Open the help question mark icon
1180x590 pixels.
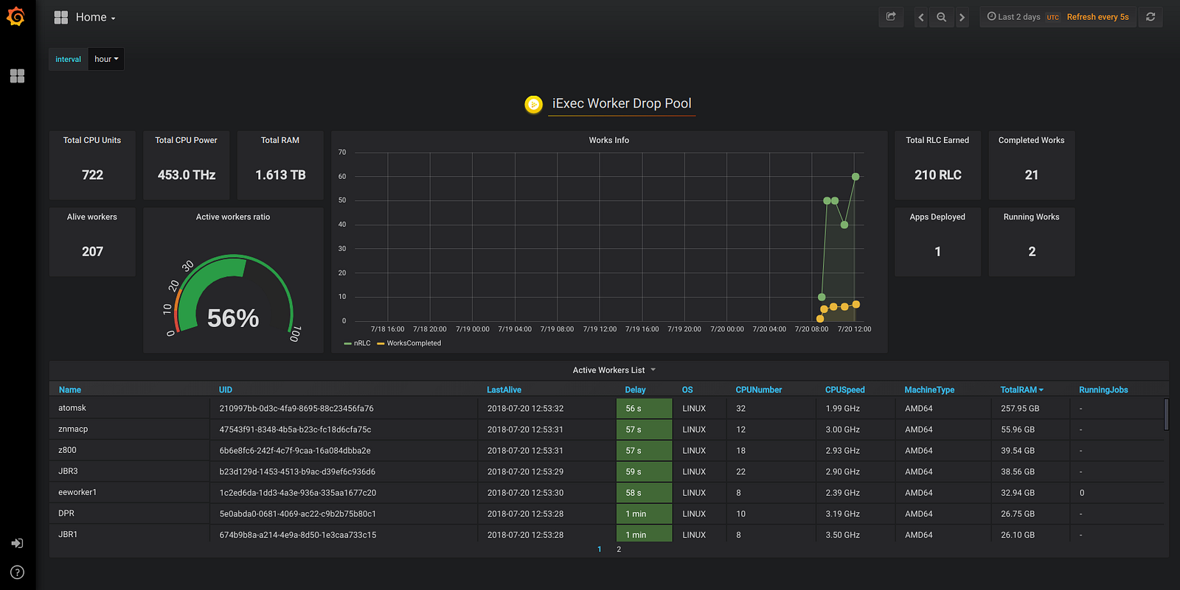[17, 572]
